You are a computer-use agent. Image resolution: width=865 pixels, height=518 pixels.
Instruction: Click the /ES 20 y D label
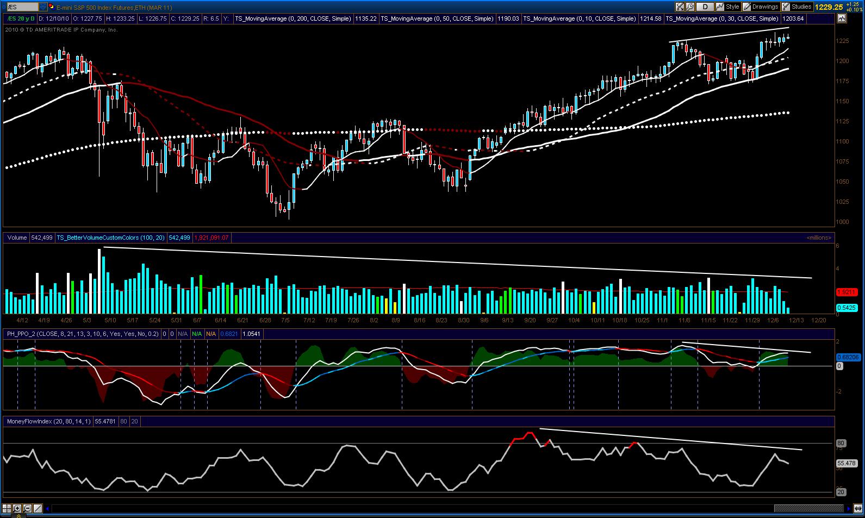point(20,18)
